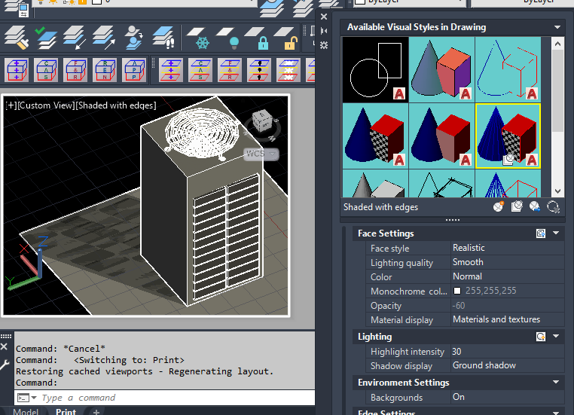Click the Layer Match brush icon
574x415 pixels.
pos(15,38)
